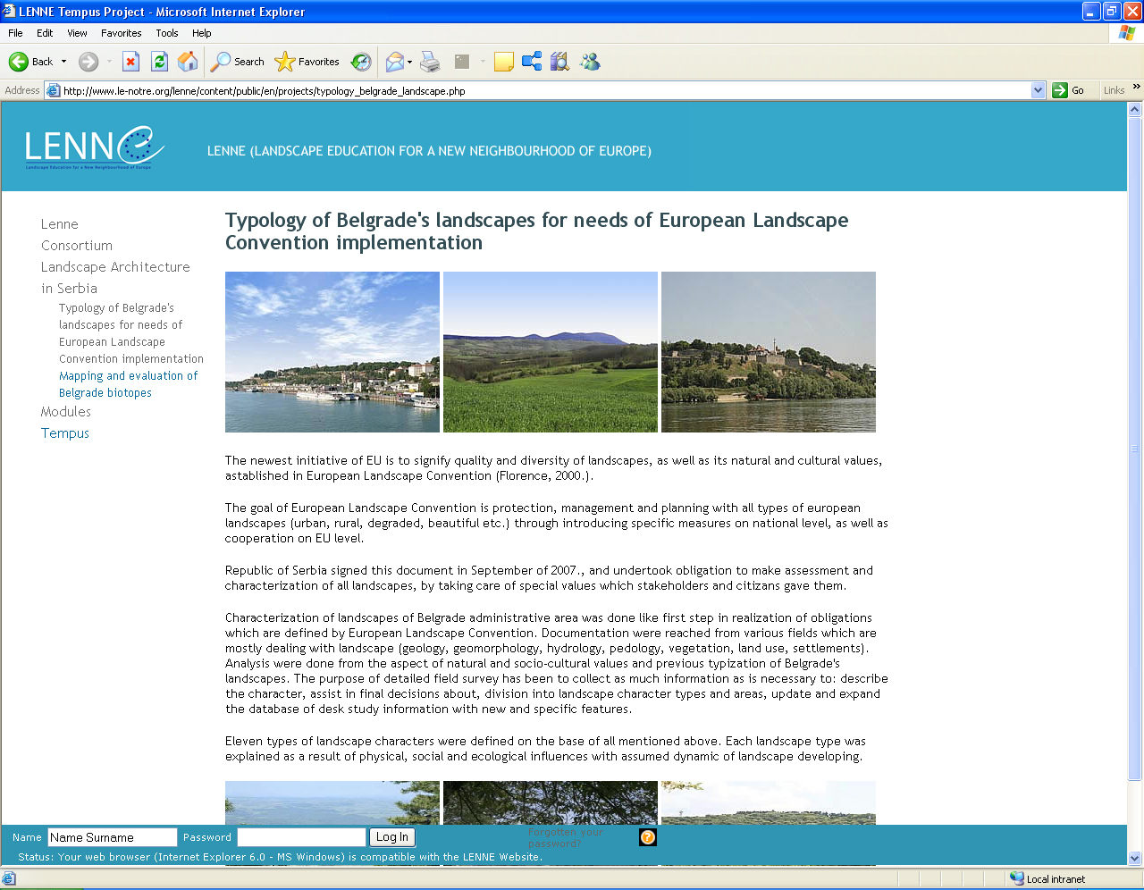
Task: Open the Modules sidebar link
Action: [66, 412]
